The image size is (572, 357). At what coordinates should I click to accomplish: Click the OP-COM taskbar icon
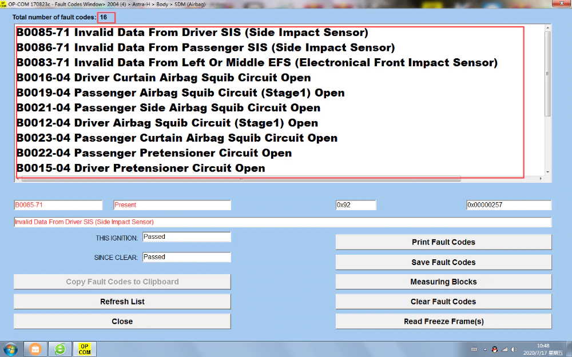tap(85, 349)
